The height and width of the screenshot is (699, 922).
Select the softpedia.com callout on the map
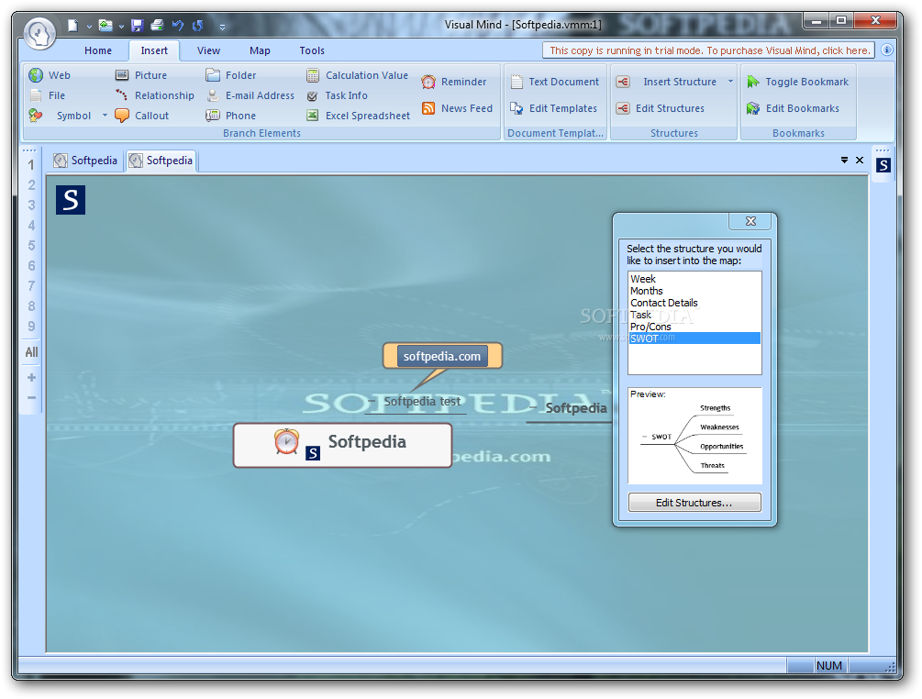point(442,356)
